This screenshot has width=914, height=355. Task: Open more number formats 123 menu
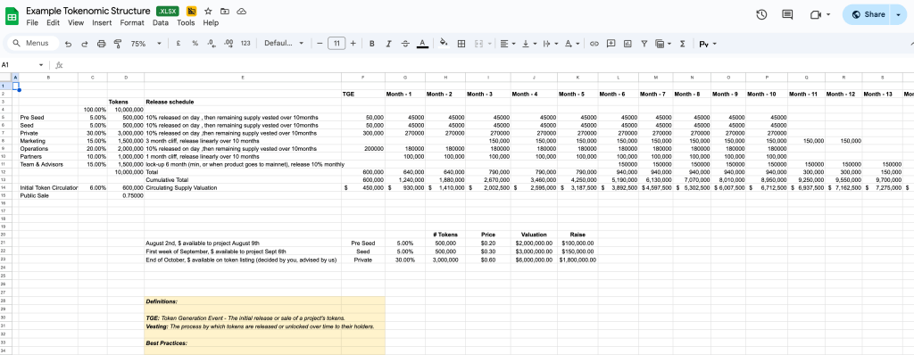pos(245,43)
